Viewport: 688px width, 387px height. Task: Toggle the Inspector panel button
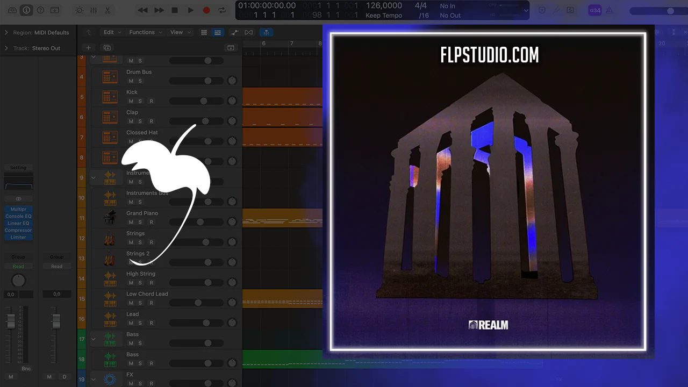(26, 10)
